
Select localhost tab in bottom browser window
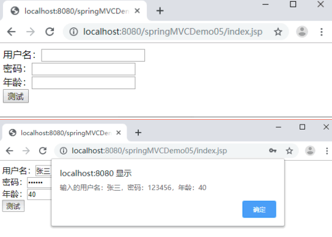pos(65,133)
